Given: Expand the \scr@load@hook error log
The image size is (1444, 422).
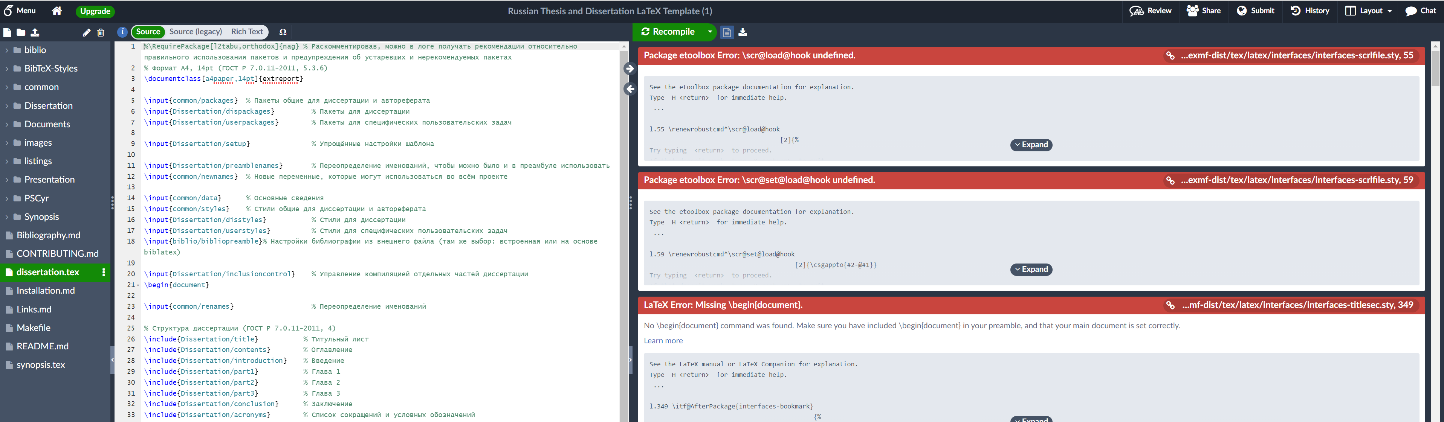Looking at the screenshot, I should click(1031, 145).
